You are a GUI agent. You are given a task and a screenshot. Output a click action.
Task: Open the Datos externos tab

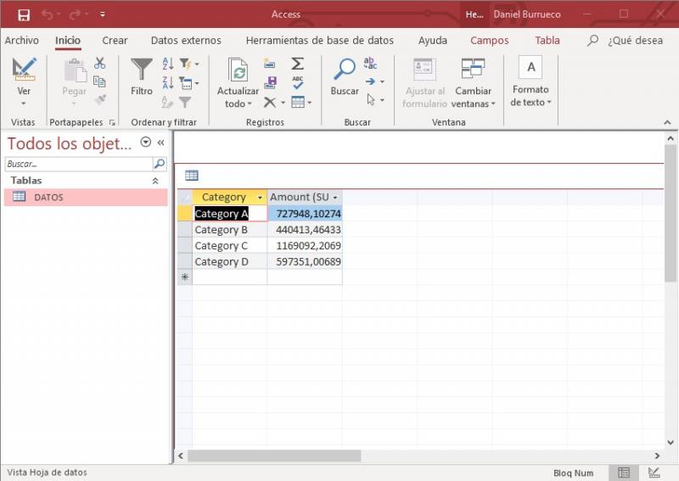coord(186,40)
